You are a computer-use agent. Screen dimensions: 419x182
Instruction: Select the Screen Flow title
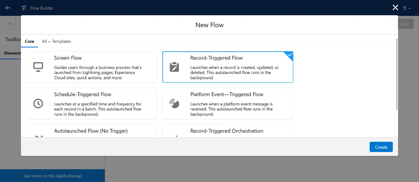point(68,58)
